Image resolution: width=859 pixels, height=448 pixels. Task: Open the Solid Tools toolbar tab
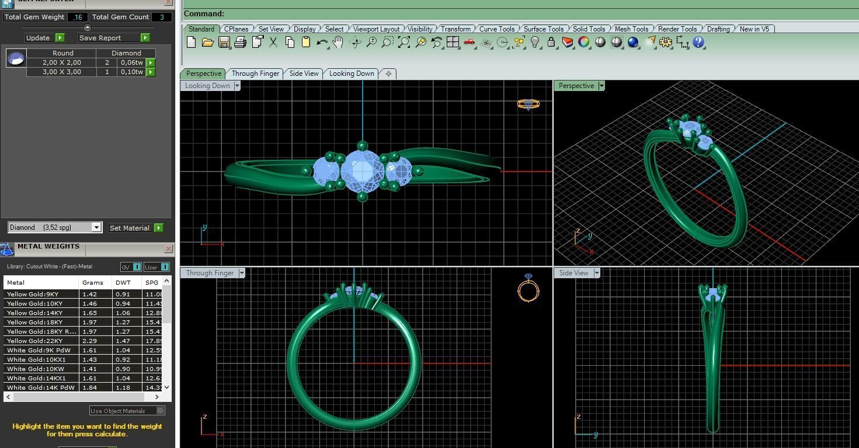[589, 29]
